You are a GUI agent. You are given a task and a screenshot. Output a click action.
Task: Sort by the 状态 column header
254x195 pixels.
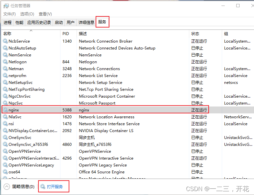pyautogui.click(x=205, y=33)
